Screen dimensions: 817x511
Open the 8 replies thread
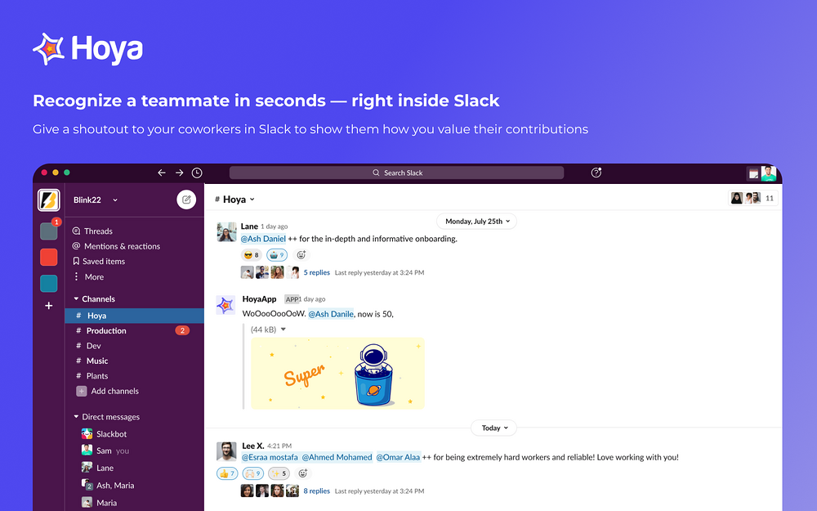pos(317,491)
